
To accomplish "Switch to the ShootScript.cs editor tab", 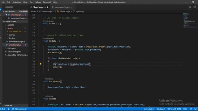I will [x=39, y=7].
